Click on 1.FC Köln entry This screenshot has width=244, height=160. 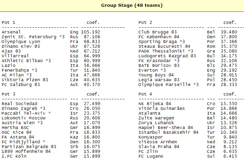(14, 156)
